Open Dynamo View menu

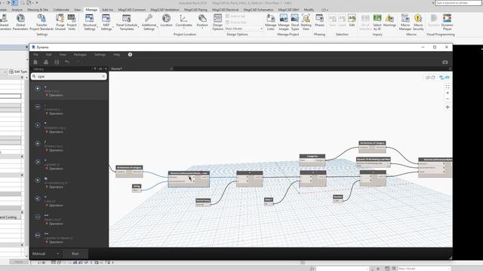[63, 54]
